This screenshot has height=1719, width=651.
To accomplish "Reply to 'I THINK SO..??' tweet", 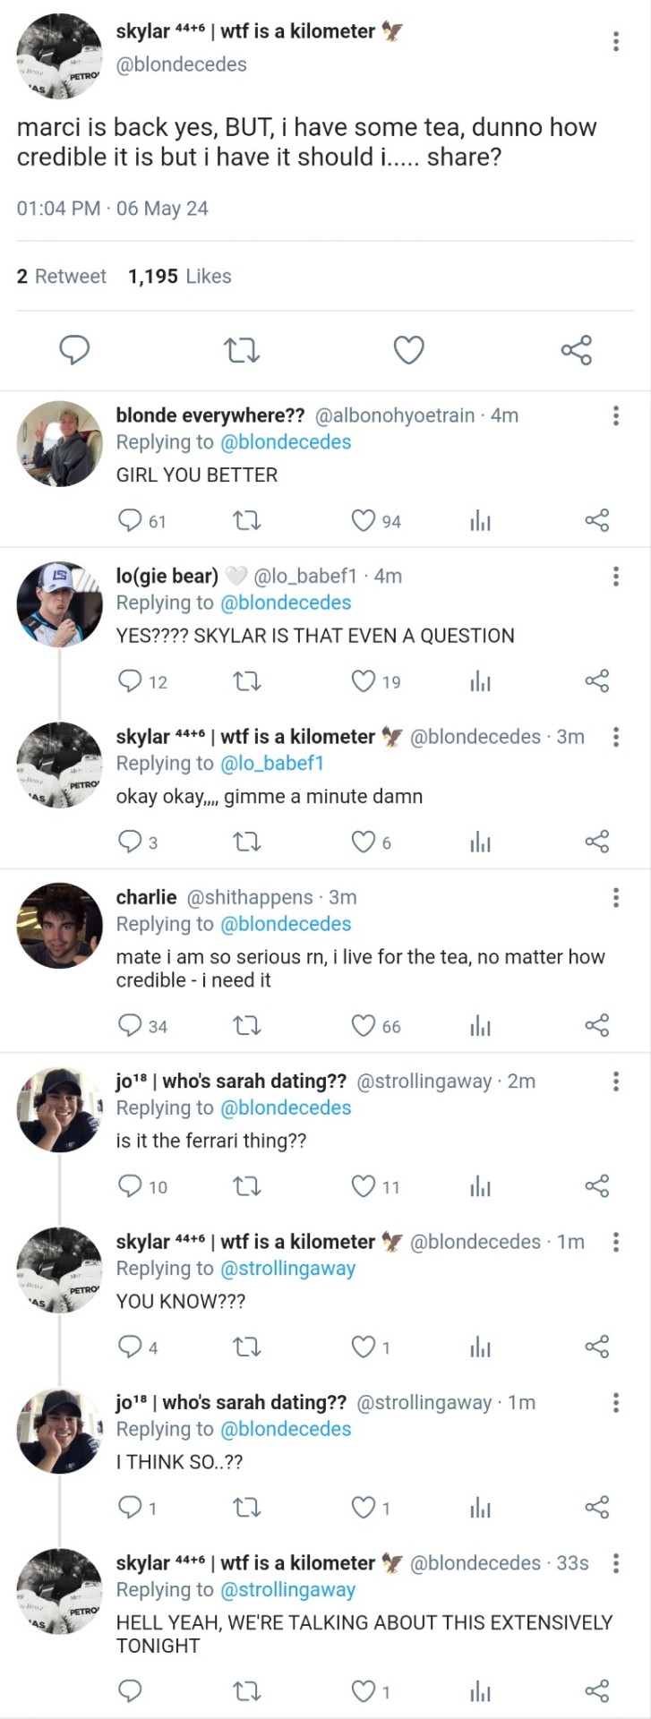I will click(x=131, y=1508).
